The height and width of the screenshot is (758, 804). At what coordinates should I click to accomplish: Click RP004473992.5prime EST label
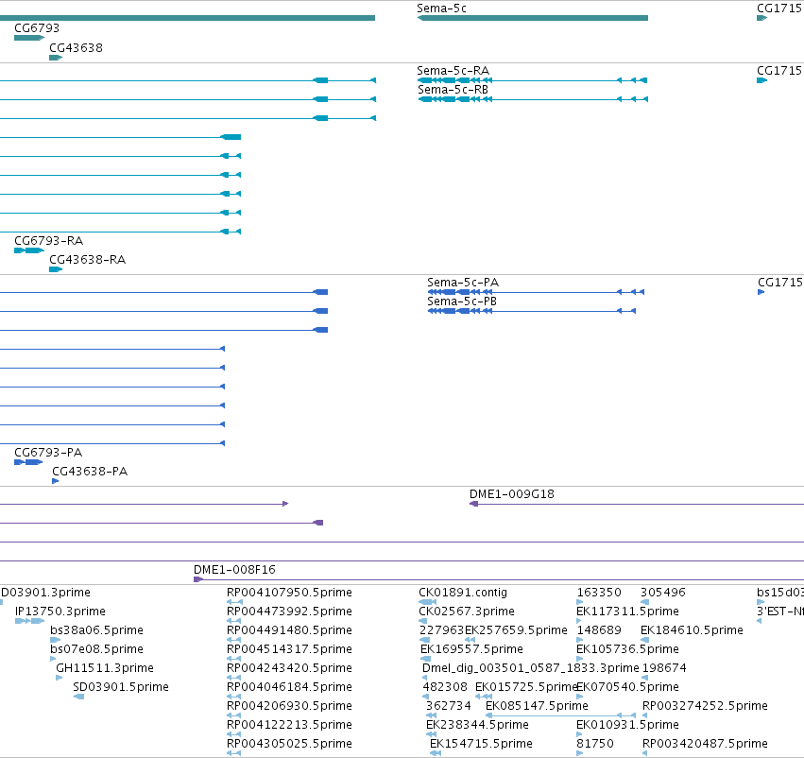[289, 612]
